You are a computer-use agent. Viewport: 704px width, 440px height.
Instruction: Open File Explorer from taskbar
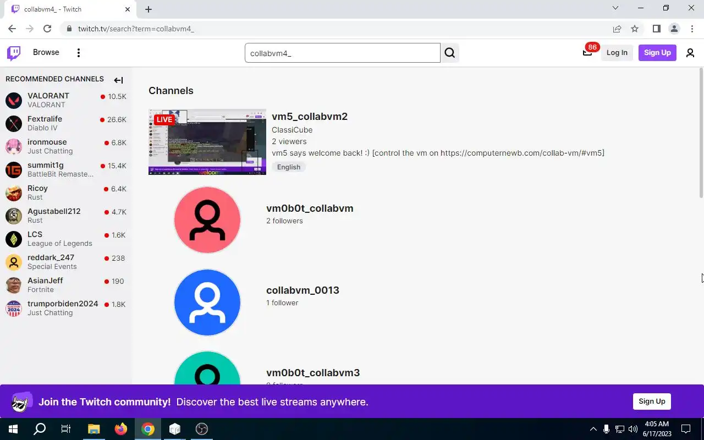(94, 429)
